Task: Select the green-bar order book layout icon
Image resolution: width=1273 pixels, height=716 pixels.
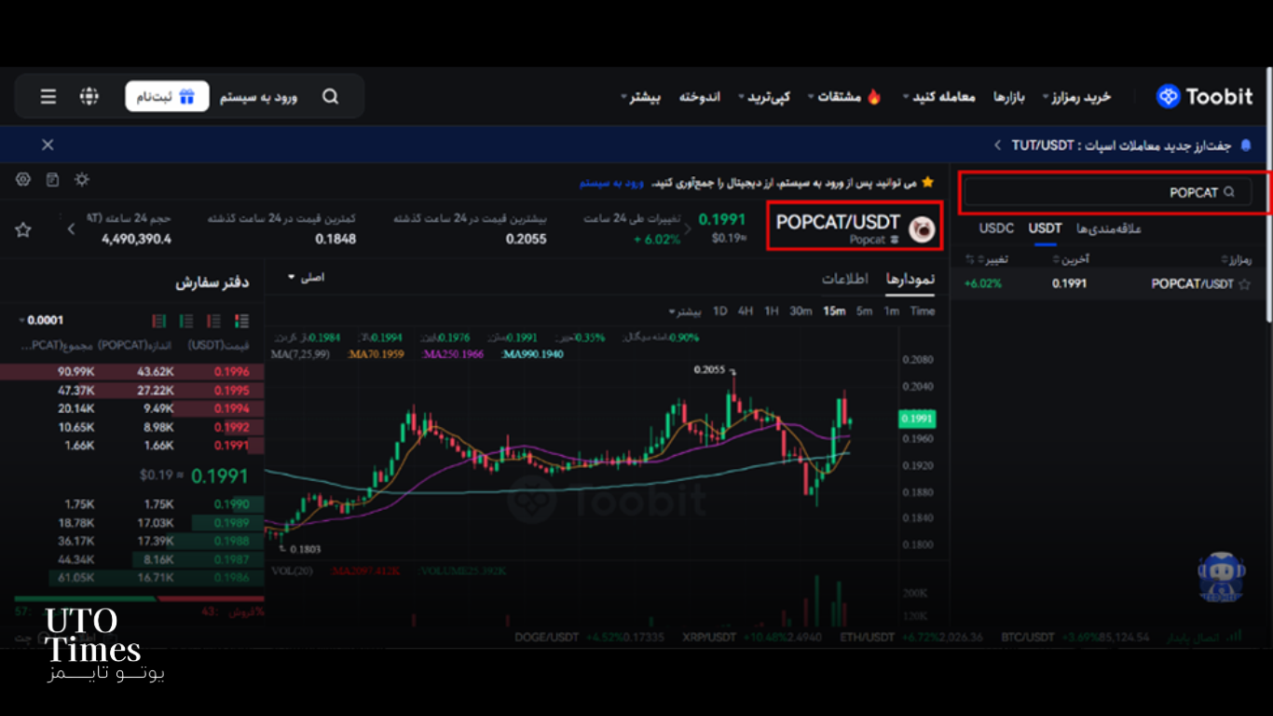Action: (x=186, y=321)
